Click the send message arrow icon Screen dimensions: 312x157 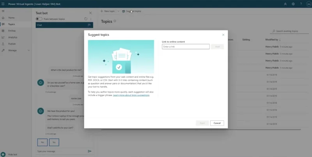point(90,151)
